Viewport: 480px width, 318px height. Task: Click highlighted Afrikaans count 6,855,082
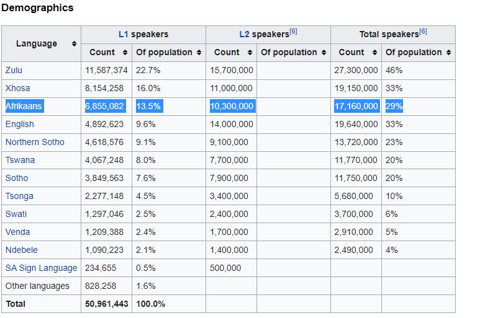[x=104, y=106]
